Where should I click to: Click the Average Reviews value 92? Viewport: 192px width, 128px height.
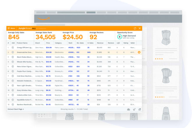click(x=93, y=37)
